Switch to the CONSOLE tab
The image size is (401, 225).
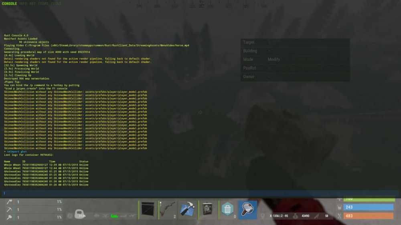click(9, 4)
